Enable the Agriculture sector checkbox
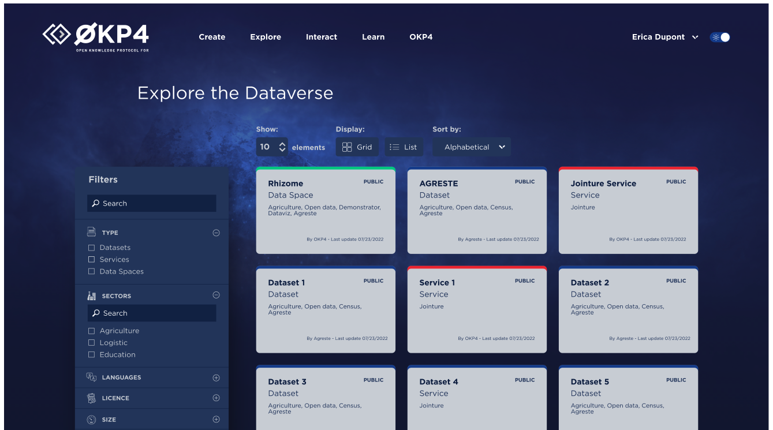Viewport: 773px width, 430px height. click(91, 330)
